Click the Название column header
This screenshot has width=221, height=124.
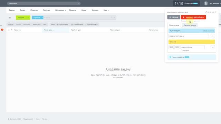pyautogui.click(x=17, y=30)
